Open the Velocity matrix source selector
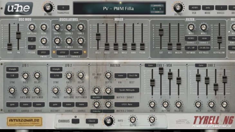The height and width of the screenshot is (132, 235). coord(96,111)
